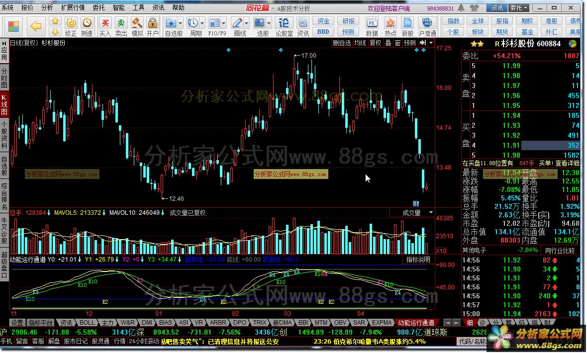Open the 论股堂 forum icon
Viewport: 587px width, 353px height.
point(284,23)
